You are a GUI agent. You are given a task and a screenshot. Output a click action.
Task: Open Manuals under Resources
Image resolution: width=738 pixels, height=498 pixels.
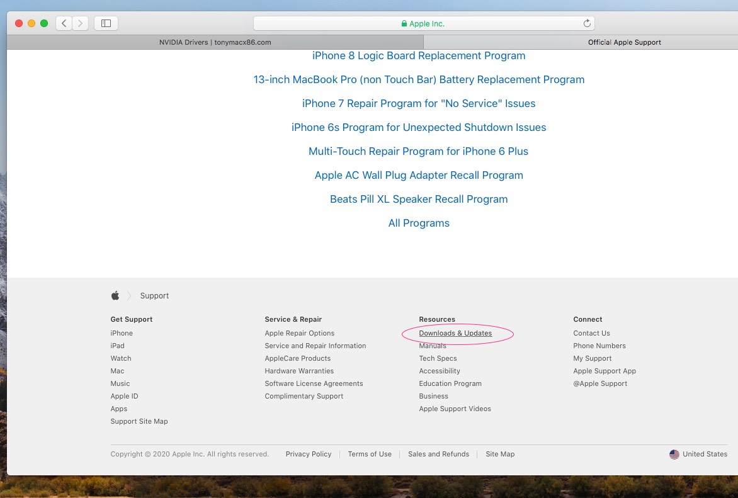(432, 346)
